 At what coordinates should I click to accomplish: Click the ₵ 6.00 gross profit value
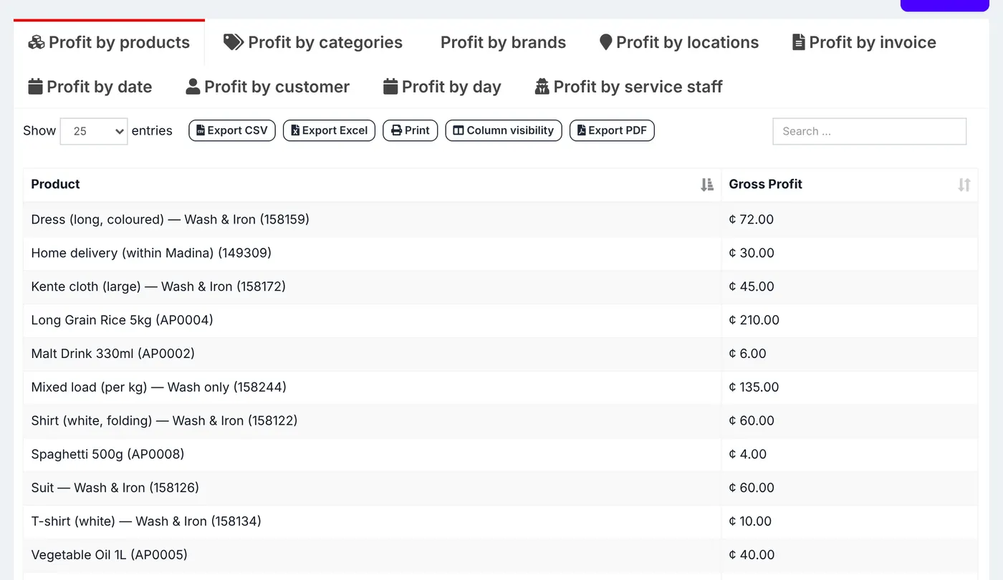coord(747,354)
